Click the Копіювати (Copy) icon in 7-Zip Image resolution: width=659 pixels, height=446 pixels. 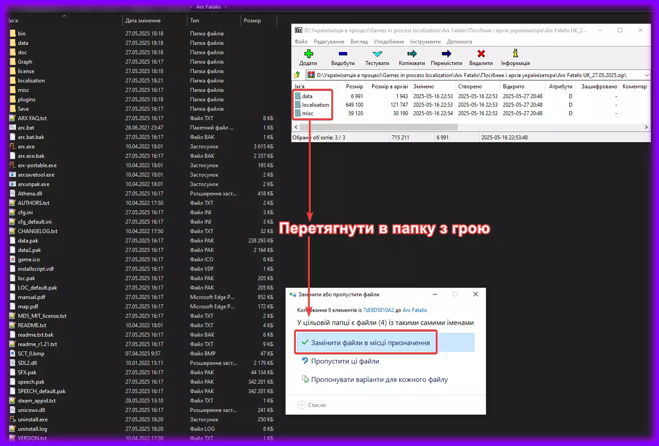point(412,54)
